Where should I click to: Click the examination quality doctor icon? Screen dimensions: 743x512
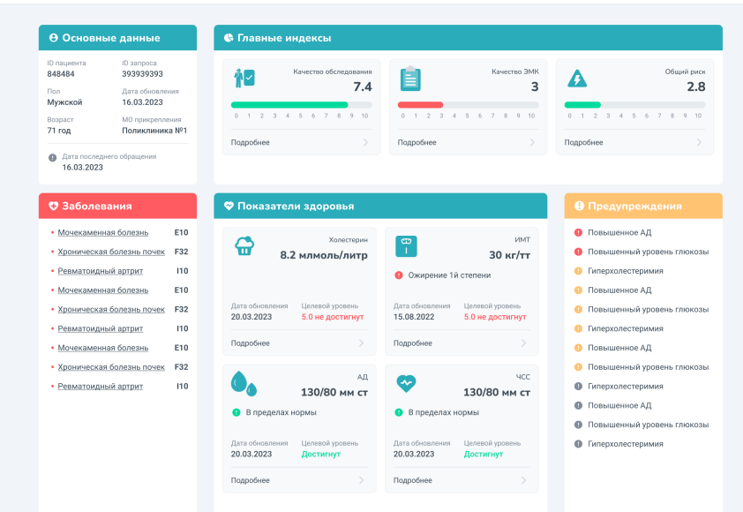(x=244, y=78)
